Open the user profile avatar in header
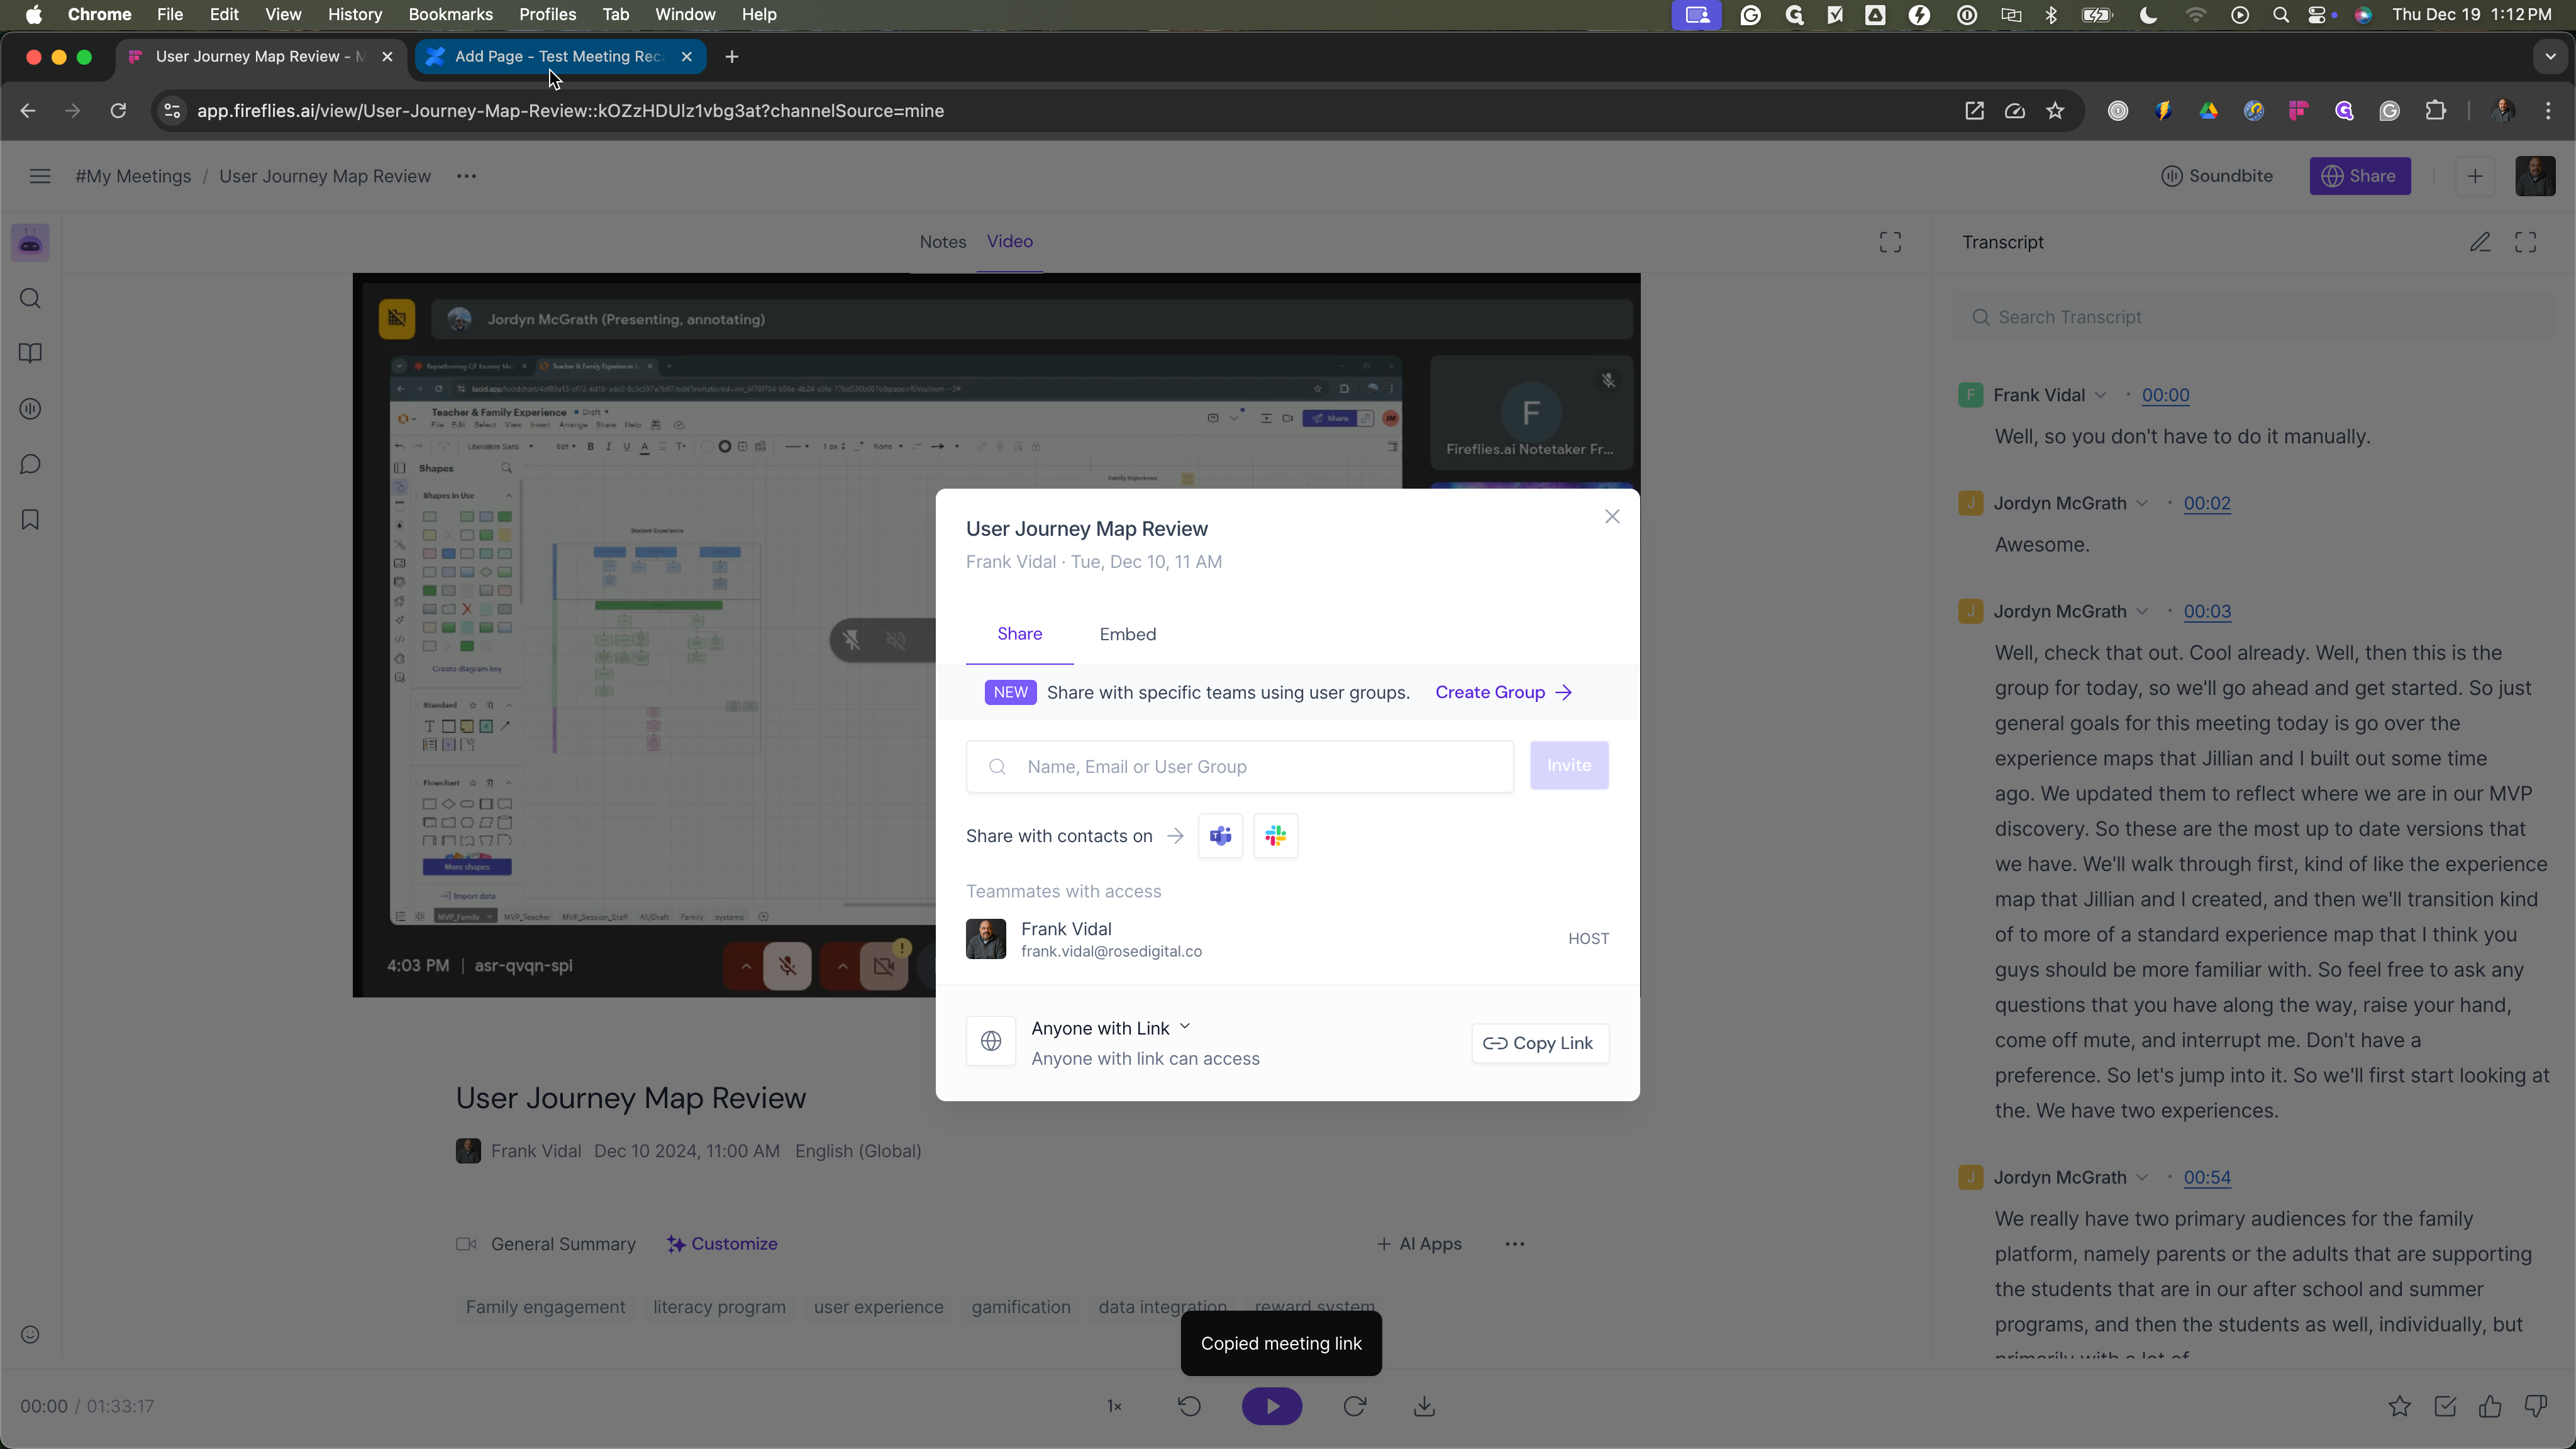Viewport: 2576px width, 1449px height. pyautogui.click(x=2535, y=176)
